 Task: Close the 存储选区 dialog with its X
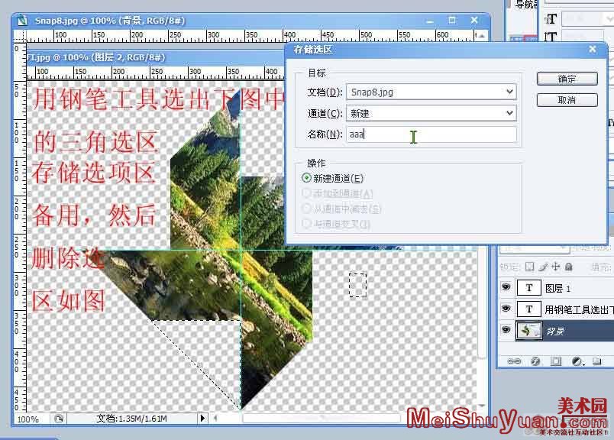[593, 50]
